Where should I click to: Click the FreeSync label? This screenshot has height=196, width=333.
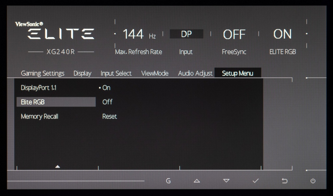[234, 52]
